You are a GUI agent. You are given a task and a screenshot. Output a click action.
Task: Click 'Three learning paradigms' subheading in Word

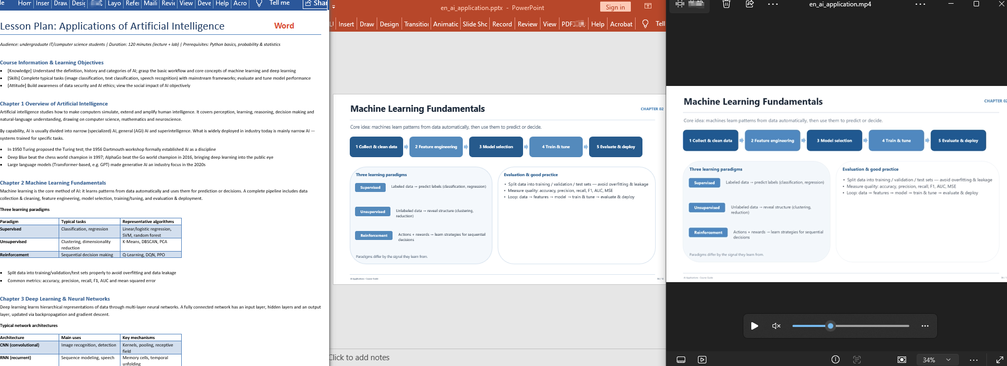pyautogui.click(x=25, y=209)
